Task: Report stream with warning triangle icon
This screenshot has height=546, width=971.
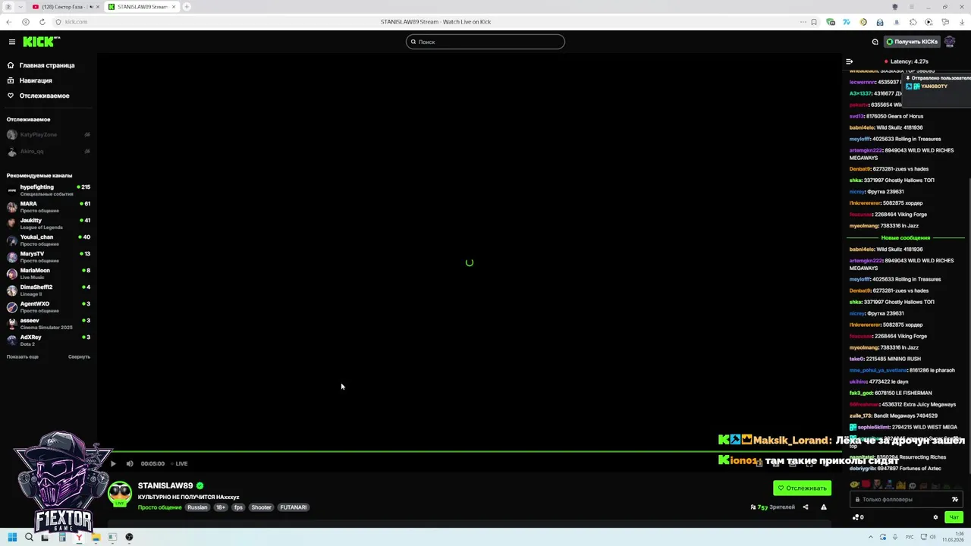Action: coord(824,507)
